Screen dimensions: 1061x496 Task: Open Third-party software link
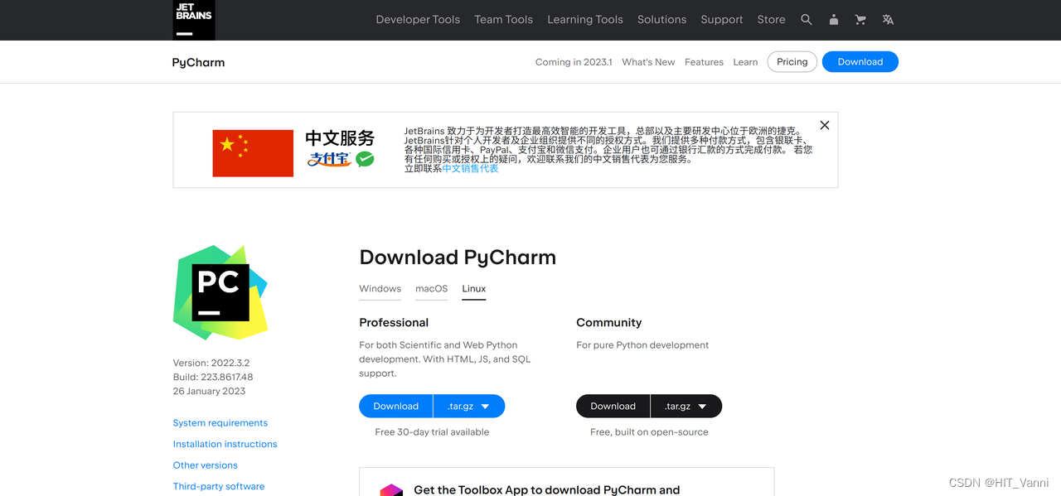(219, 487)
